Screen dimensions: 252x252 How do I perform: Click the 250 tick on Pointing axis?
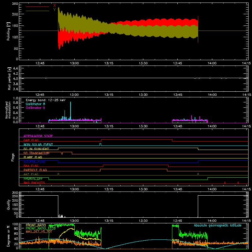[x=15, y=4]
